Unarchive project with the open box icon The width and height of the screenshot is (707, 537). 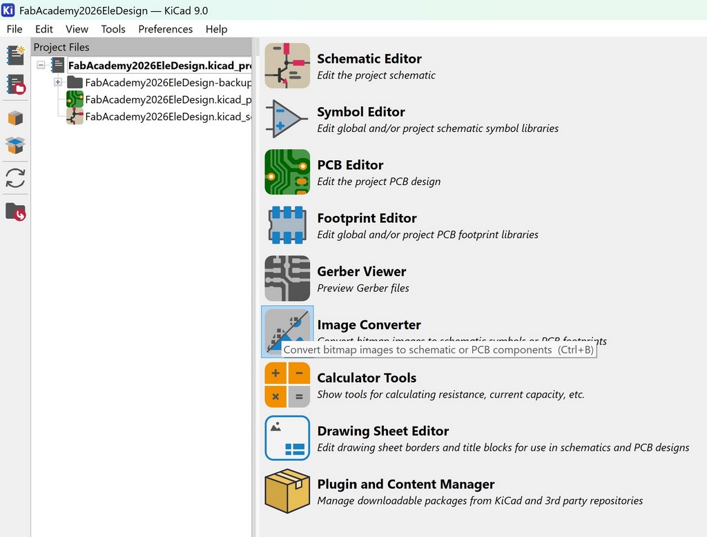(15, 145)
